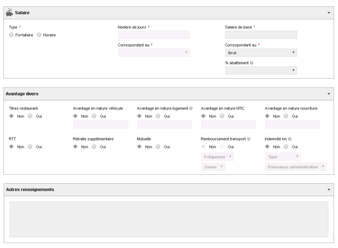Viewport: 338px width, 248px height.
Task: Open the % abattement dropdown
Action: pyautogui.click(x=261, y=70)
